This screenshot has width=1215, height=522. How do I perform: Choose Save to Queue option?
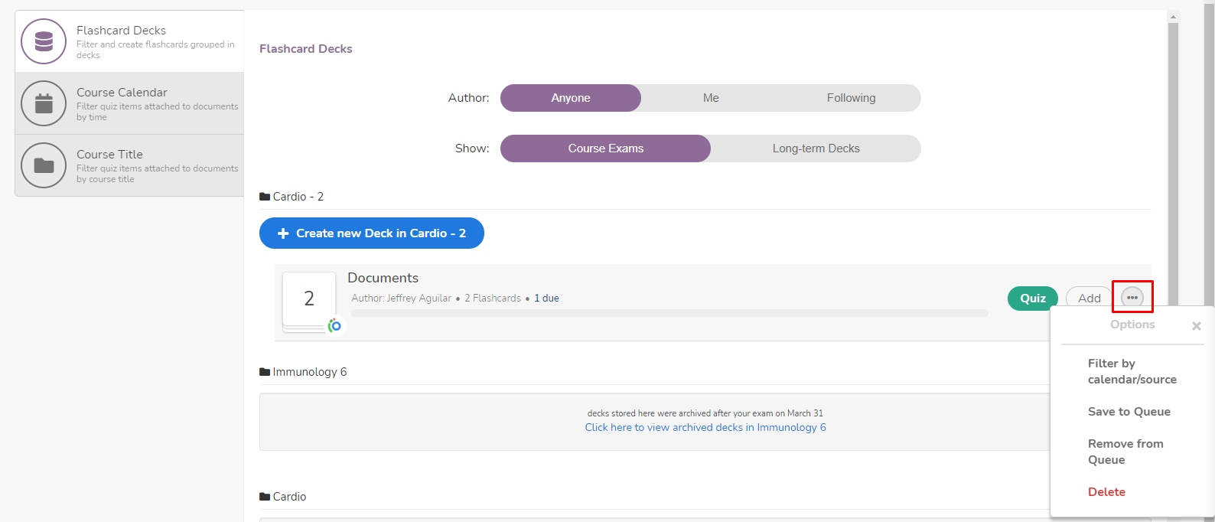tap(1129, 412)
